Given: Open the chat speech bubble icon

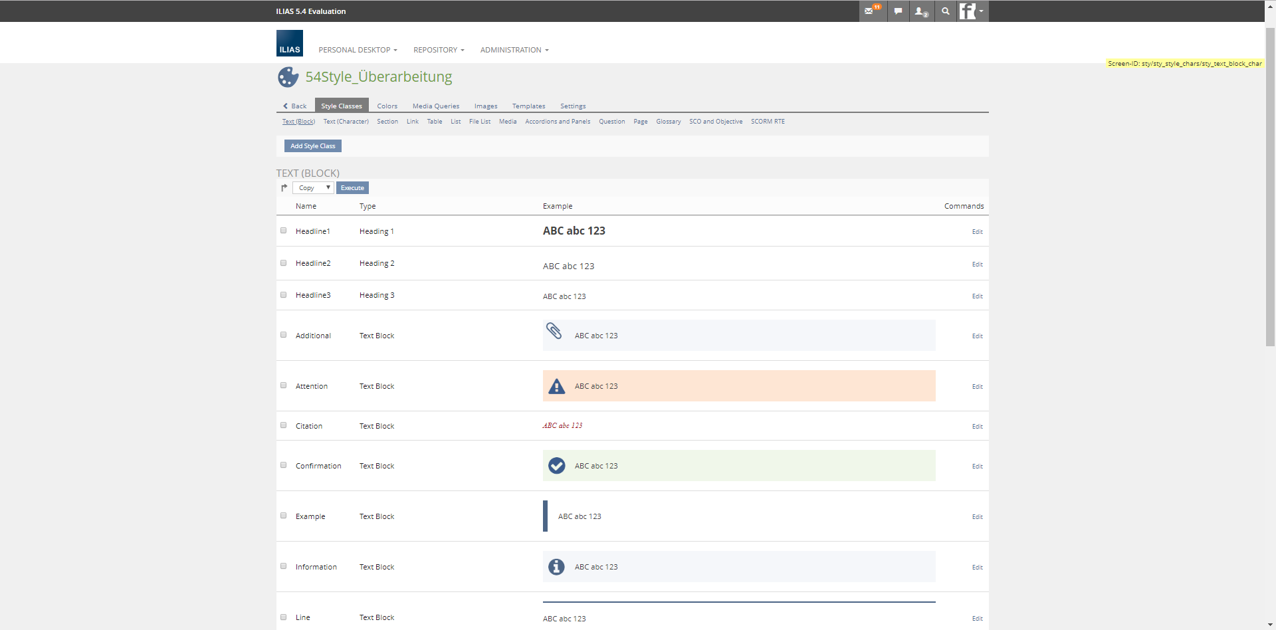Looking at the screenshot, I should (x=898, y=11).
